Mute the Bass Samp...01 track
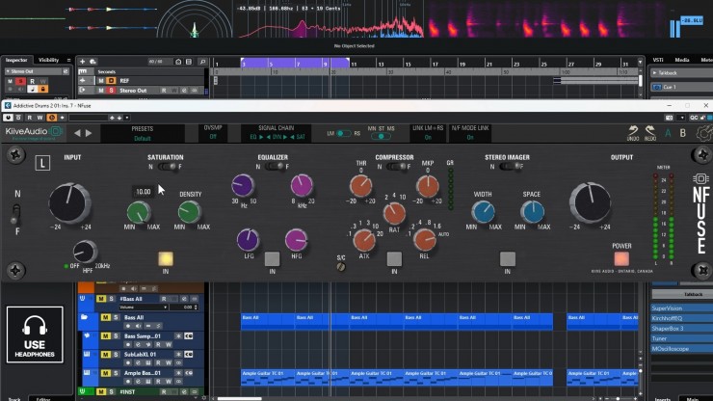This screenshot has height=401, width=713. coord(105,335)
